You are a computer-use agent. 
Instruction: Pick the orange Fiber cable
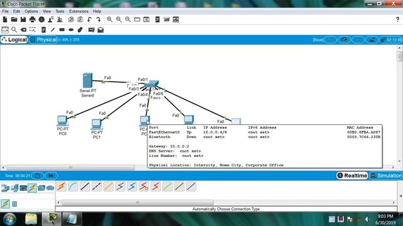108,186
